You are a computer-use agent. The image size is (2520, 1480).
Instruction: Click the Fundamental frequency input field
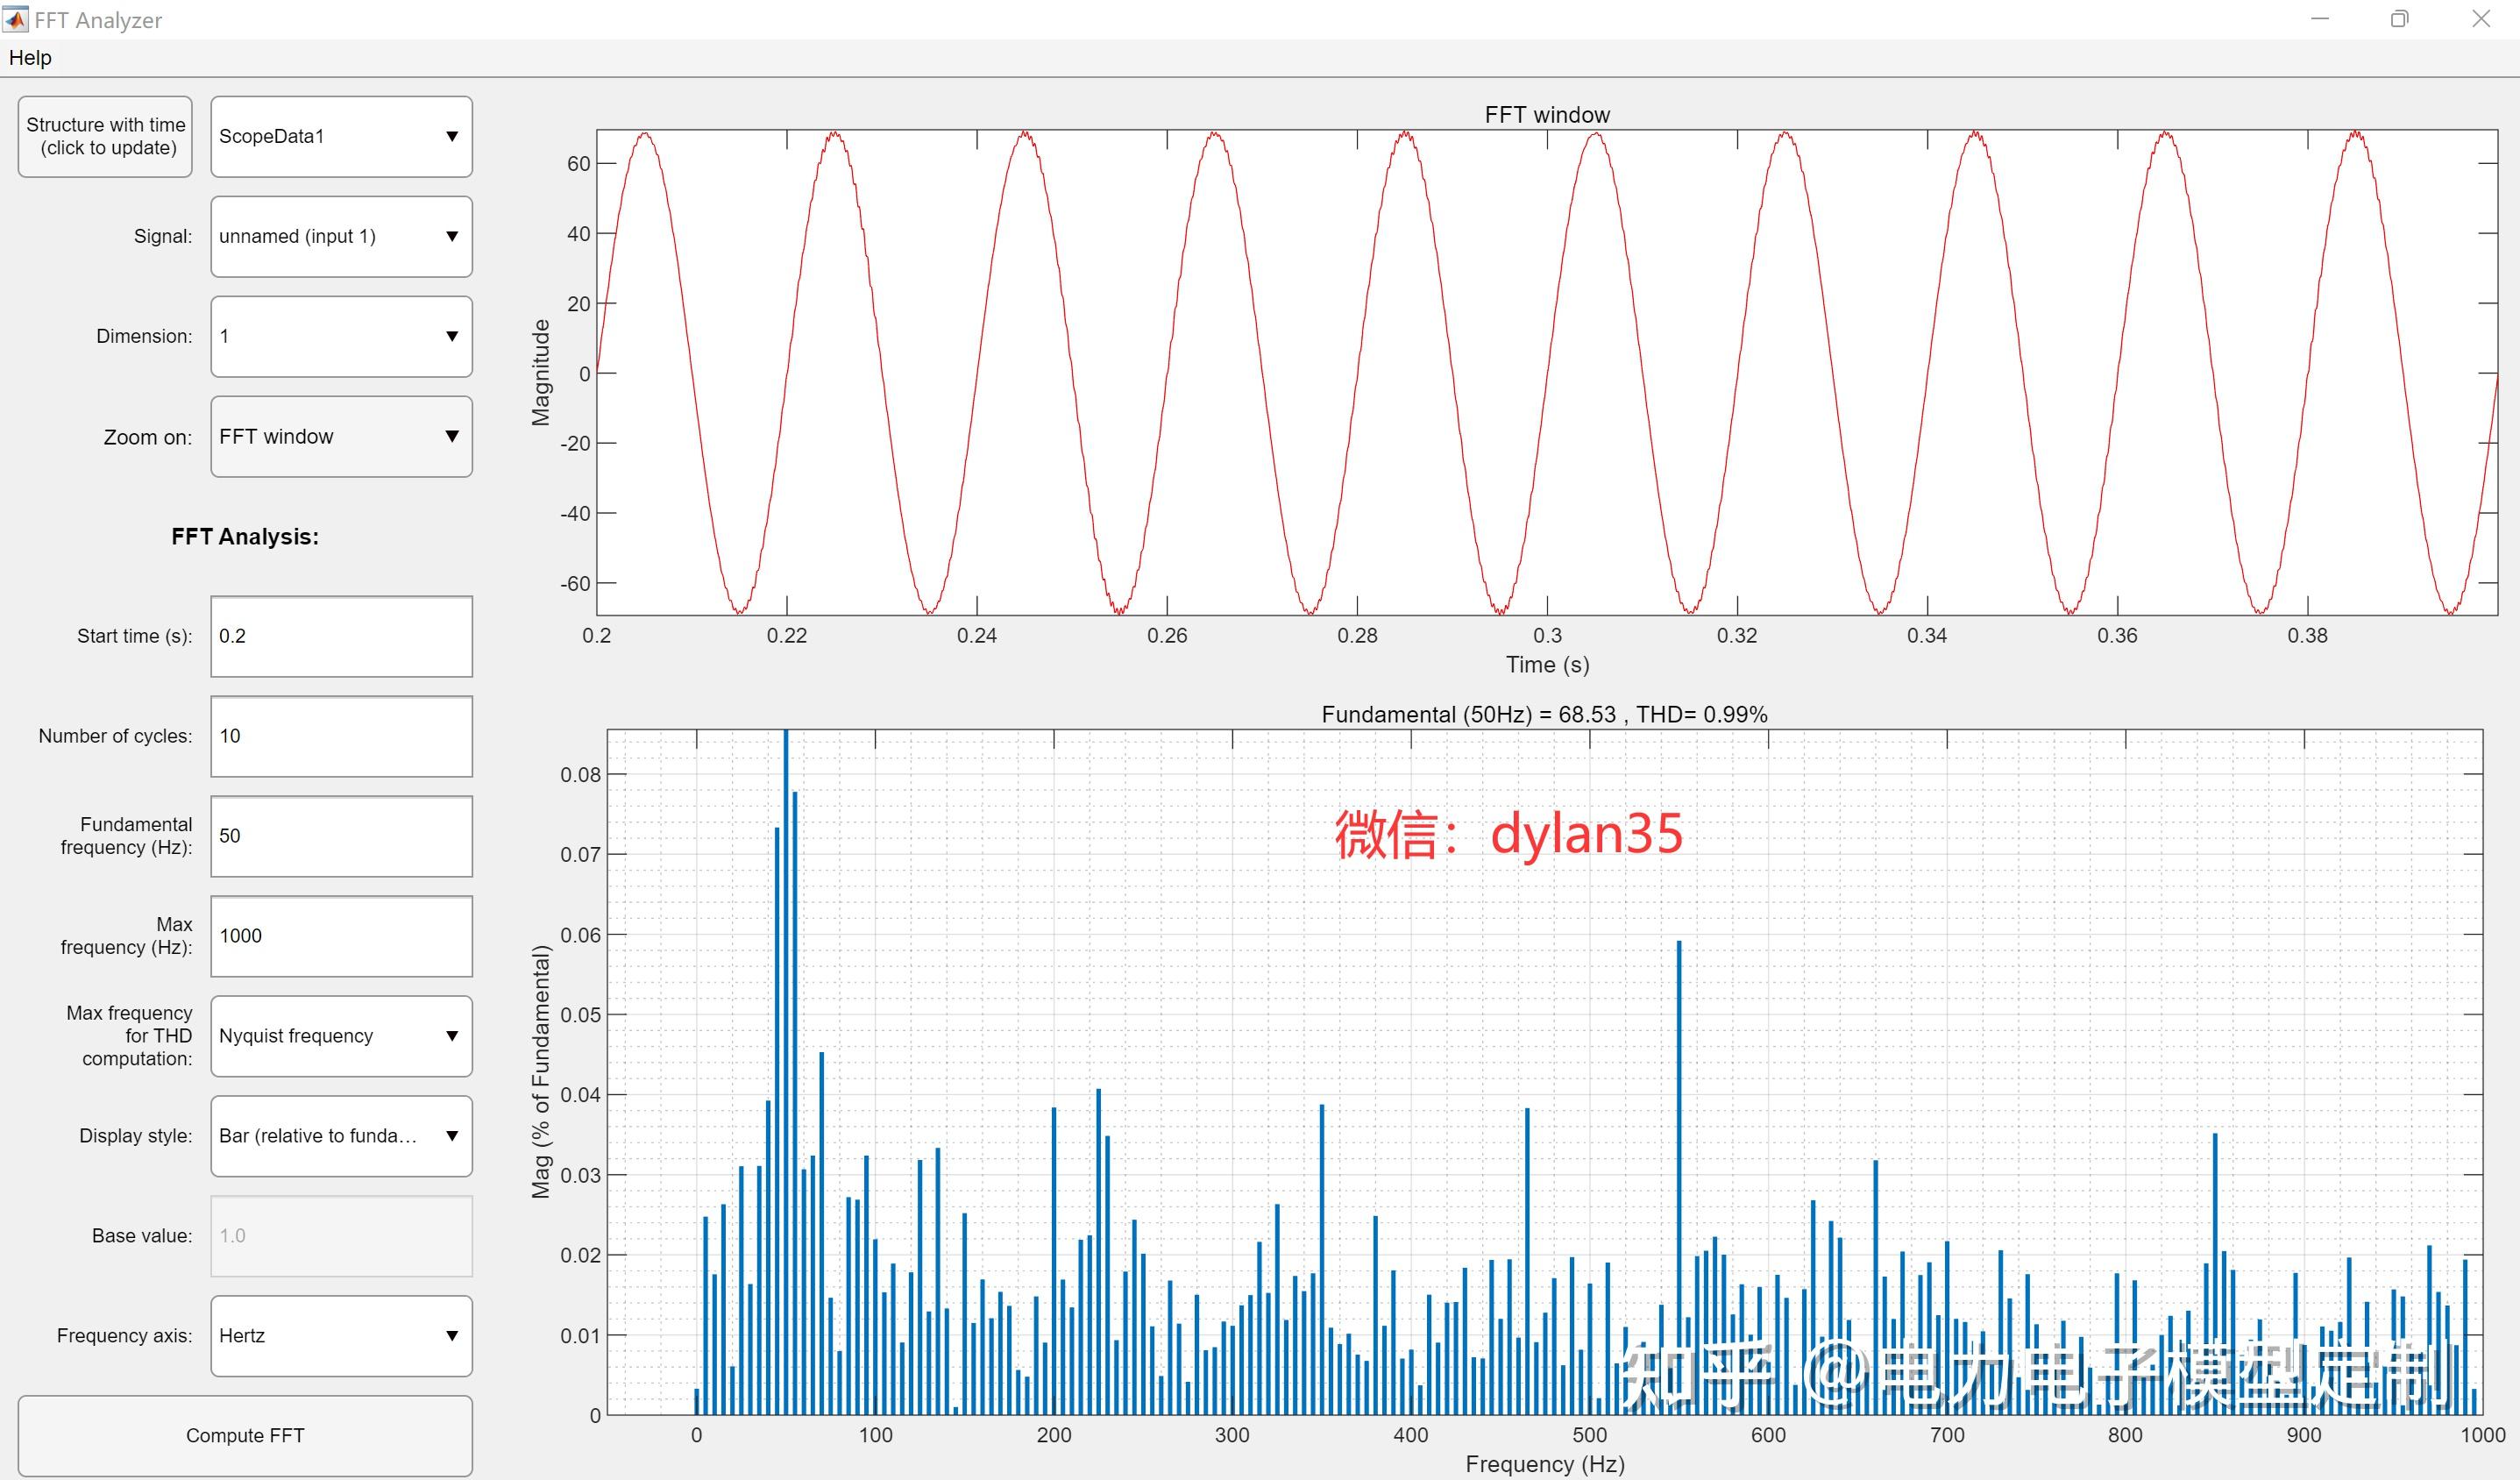341,836
